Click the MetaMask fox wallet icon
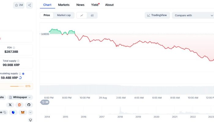 [22, 112]
